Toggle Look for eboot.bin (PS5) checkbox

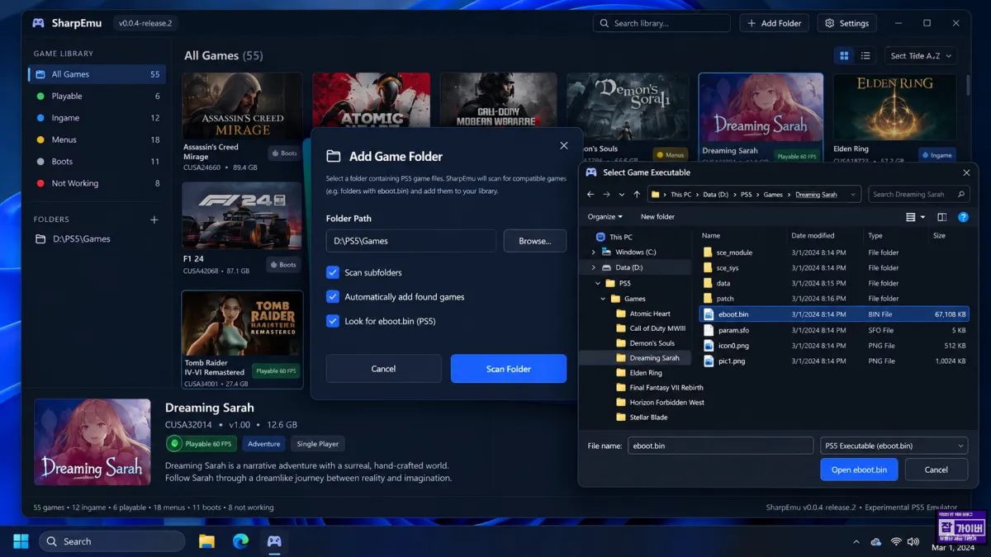click(333, 321)
